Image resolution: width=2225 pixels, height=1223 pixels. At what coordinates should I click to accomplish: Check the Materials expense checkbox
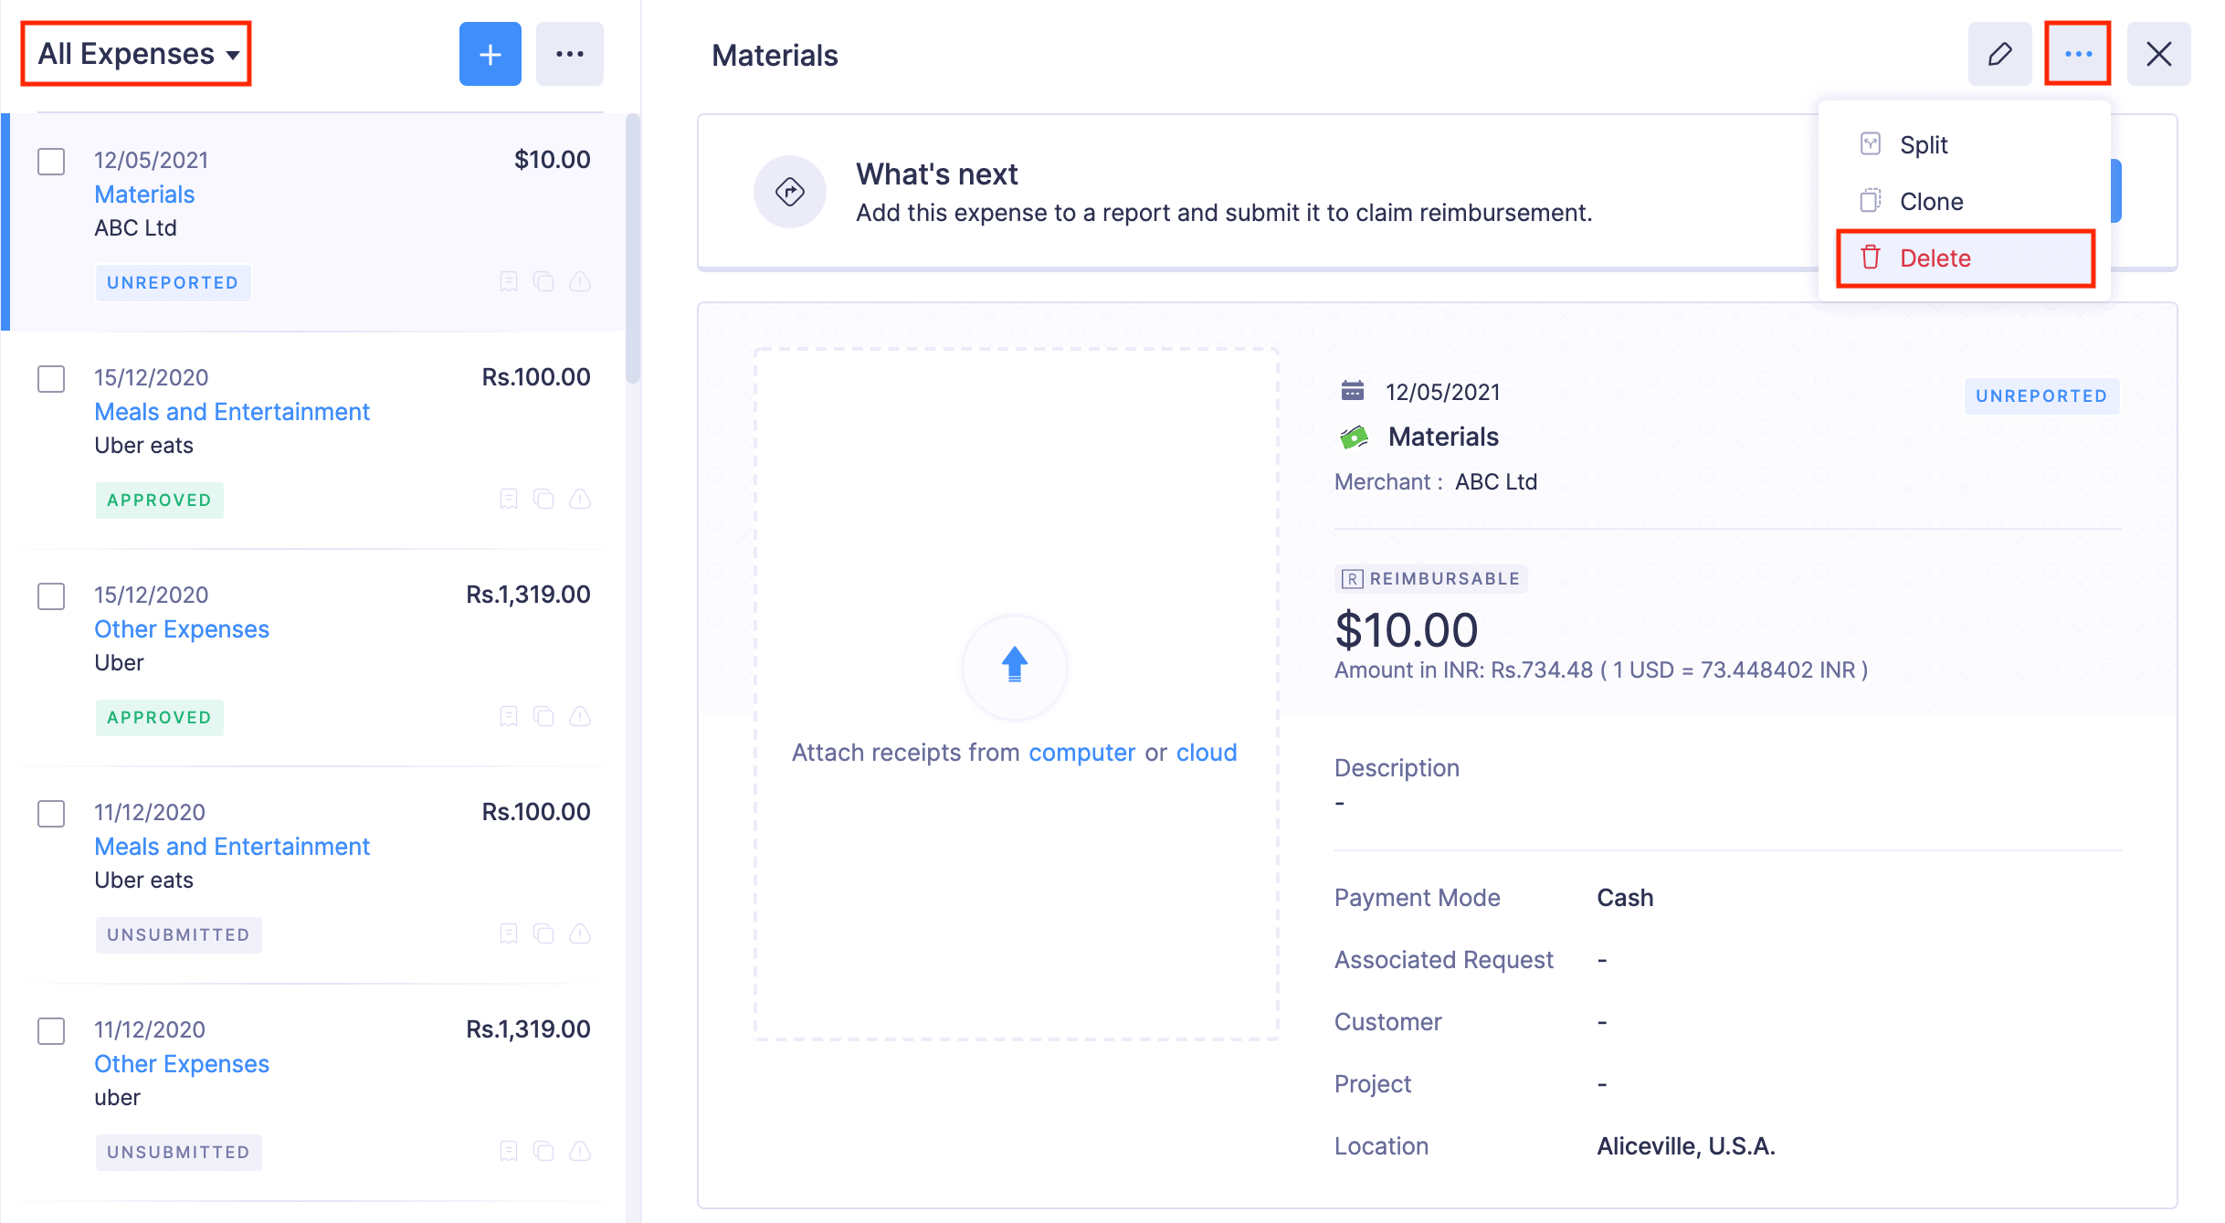[51, 162]
